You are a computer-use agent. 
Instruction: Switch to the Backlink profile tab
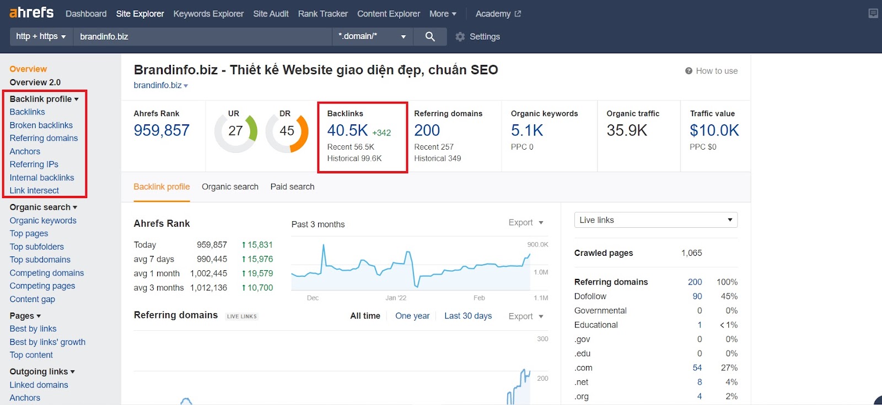coord(162,187)
